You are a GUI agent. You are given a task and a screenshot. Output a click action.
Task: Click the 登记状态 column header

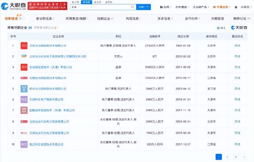(237, 36)
